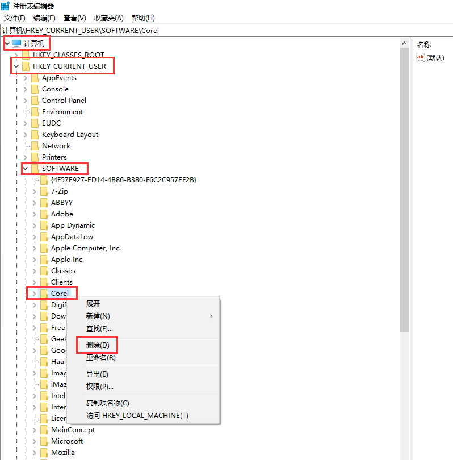
Task: Select 导出(E) in the context menu
Action: pos(97,374)
